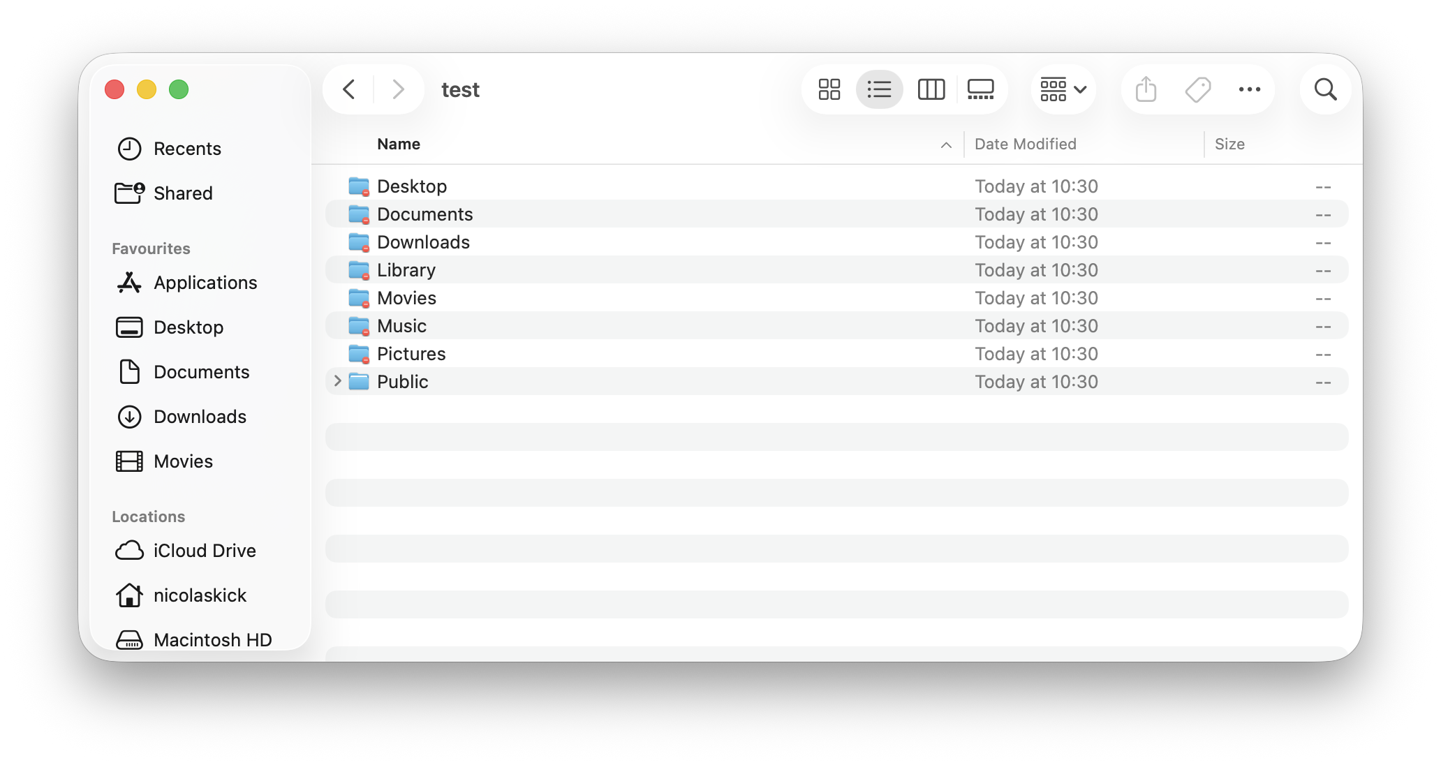Image resolution: width=1441 pixels, height=765 pixels.
Task: Open the more actions ellipsis menu
Action: coord(1249,89)
